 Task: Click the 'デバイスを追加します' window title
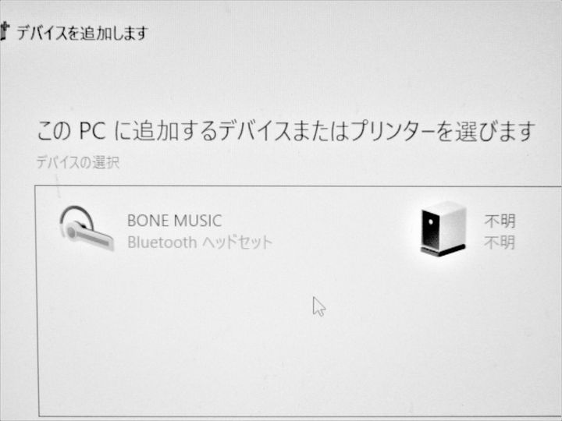tap(82, 33)
